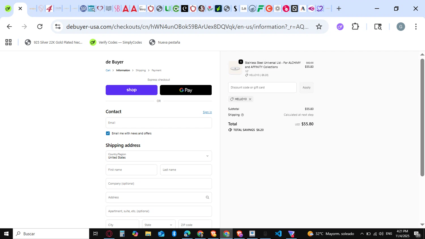The image size is (425, 239).
Task: Open the tab search side panel icon
Action: click(378, 27)
